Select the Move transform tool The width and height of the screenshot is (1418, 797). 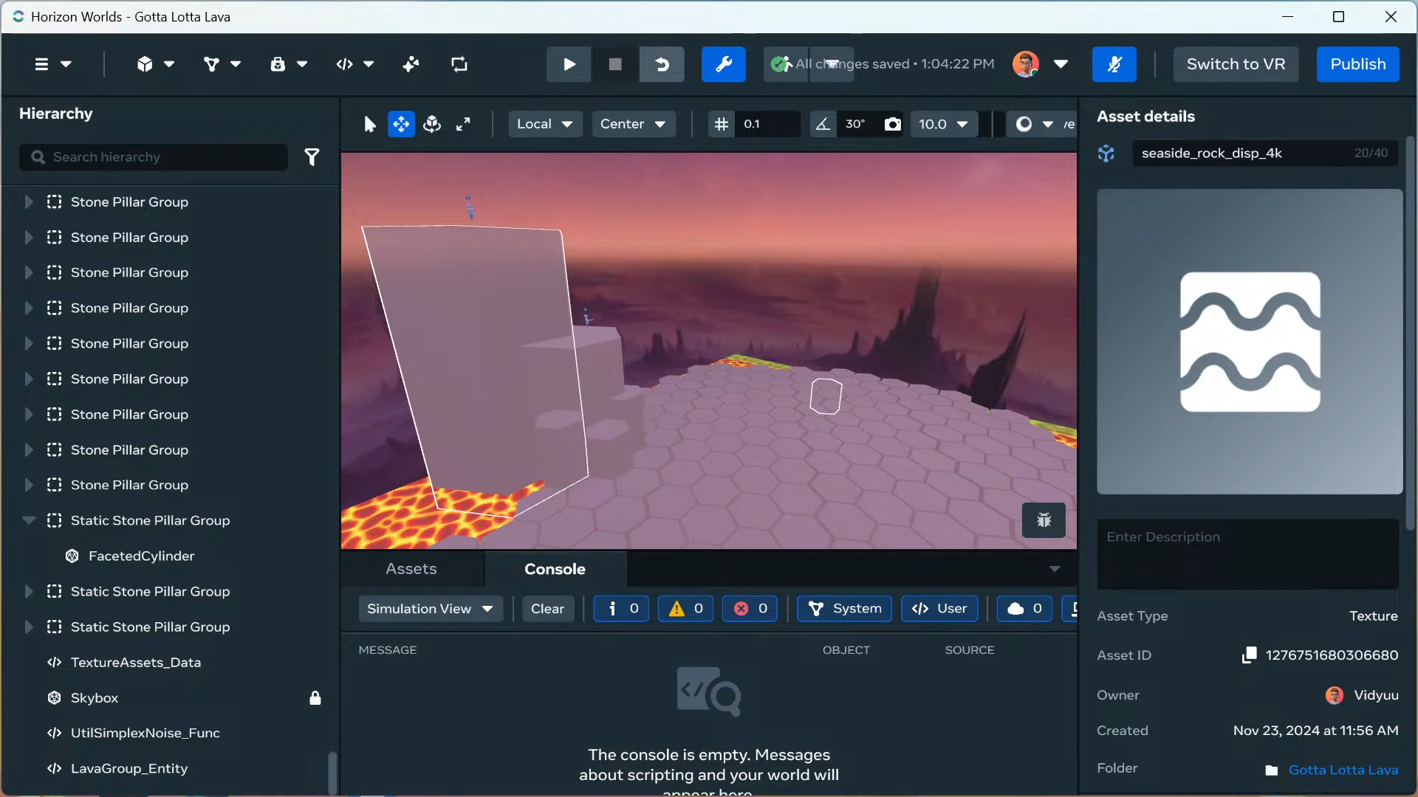[401, 124]
